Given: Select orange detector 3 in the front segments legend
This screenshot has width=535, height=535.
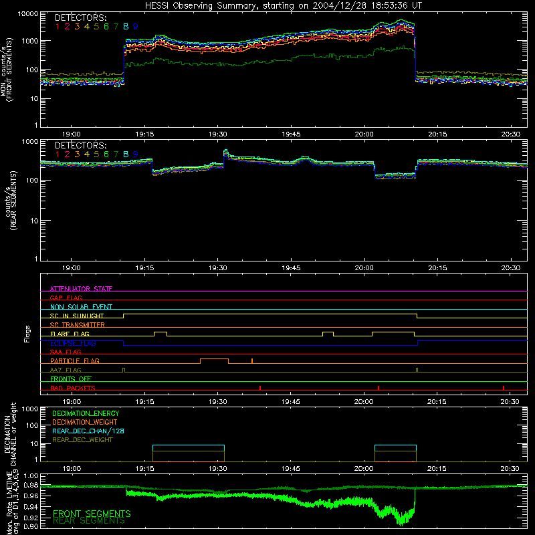Looking at the screenshot, I should click(77, 27).
